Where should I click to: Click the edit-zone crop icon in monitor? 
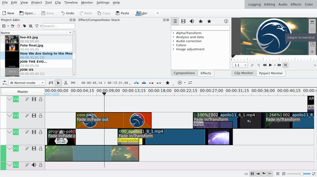click(x=286, y=65)
